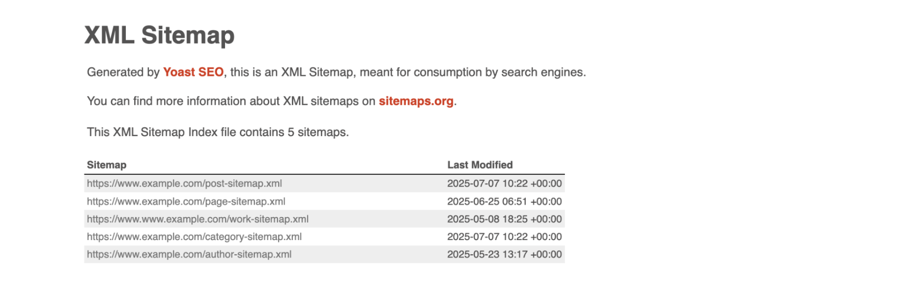903x290 pixels.
Task: Click the XML Sitemap page heading
Action: 159,35
